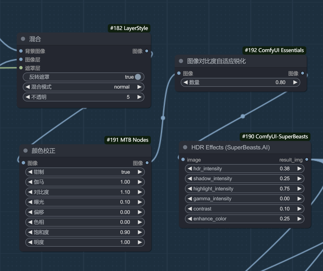Increase shadow_intensity with right arrow
Screen dimensions: 323x271
[x=300, y=178]
